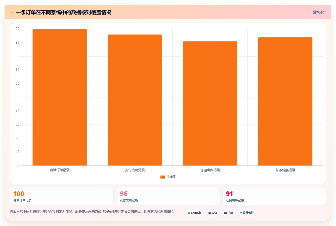Image resolution: width=336 pixels, height=226 pixels.
Task: Click the 财务对账记录 bar in chart
Action: (x=285, y=101)
